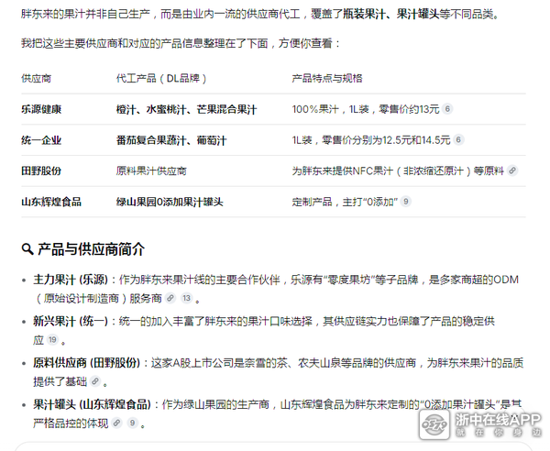The image size is (550, 451).
Task: Select the 乐源健康 supplier cell
Action: click(x=41, y=109)
